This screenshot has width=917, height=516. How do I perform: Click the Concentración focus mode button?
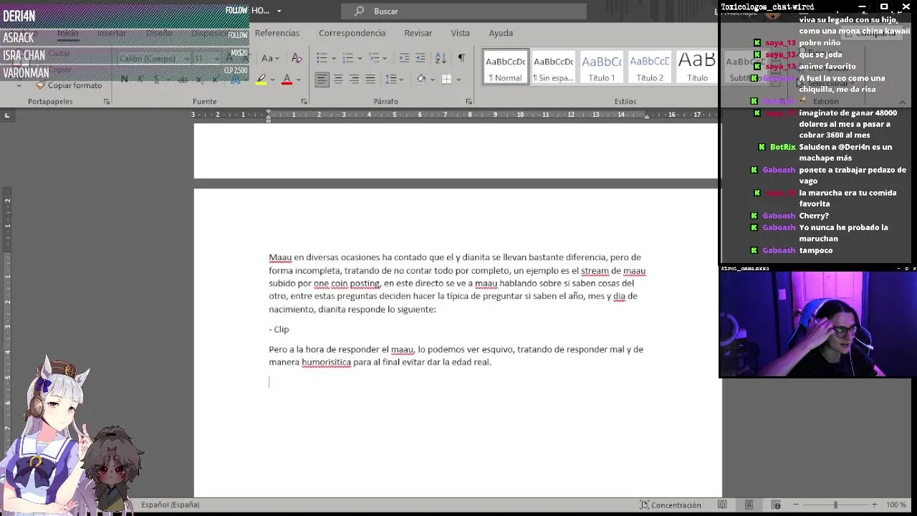(x=671, y=505)
